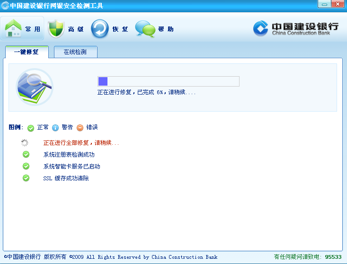This screenshot has width=347, height=264.
Task: Minimize the 网银安全检测工具 window
Action: (x=324, y=4)
